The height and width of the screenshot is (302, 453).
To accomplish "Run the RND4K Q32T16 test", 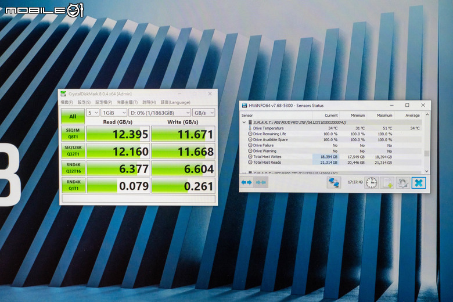I will 73,168.
